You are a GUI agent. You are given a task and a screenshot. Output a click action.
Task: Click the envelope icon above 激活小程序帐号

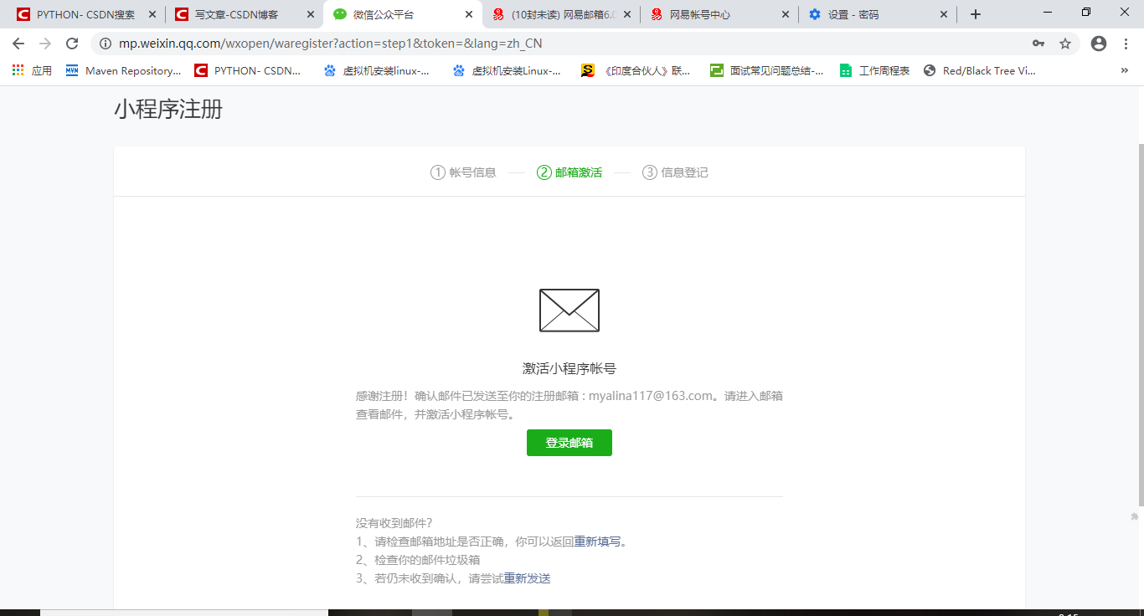pos(569,310)
